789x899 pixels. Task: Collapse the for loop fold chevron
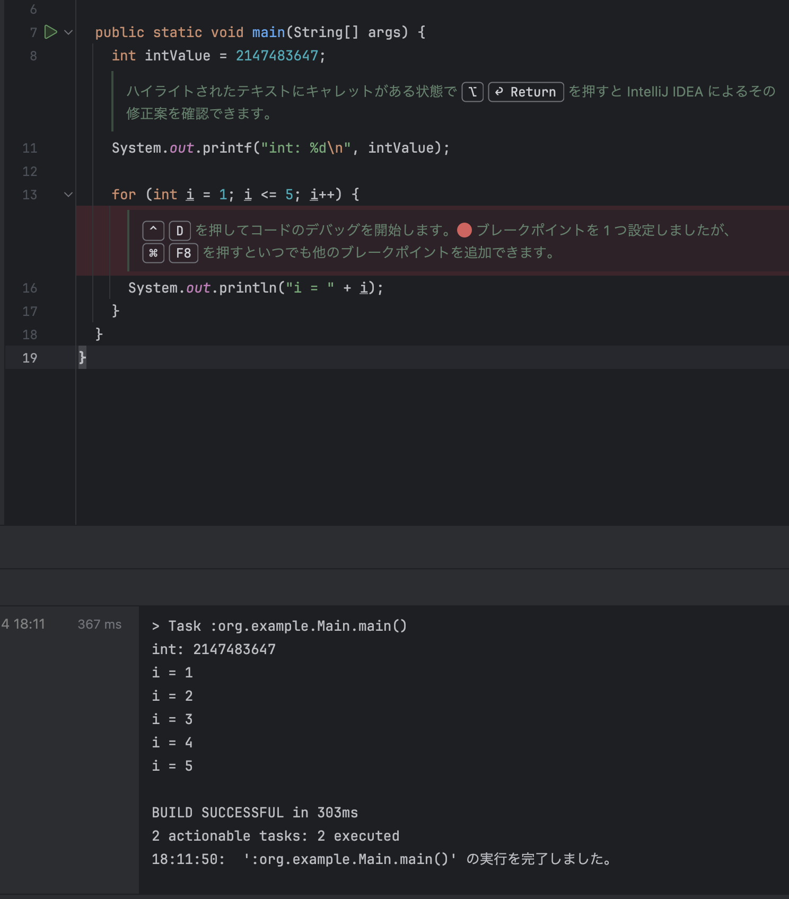click(68, 195)
